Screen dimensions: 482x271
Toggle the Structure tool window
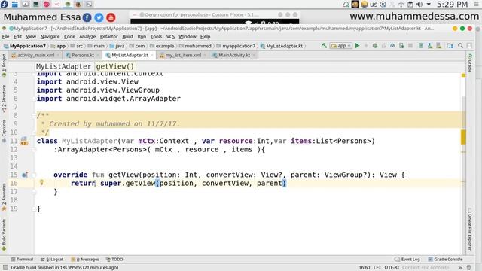[x=4, y=99]
